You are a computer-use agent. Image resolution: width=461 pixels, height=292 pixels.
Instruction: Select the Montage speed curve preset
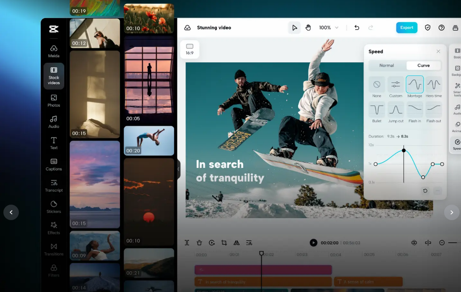pyautogui.click(x=415, y=84)
